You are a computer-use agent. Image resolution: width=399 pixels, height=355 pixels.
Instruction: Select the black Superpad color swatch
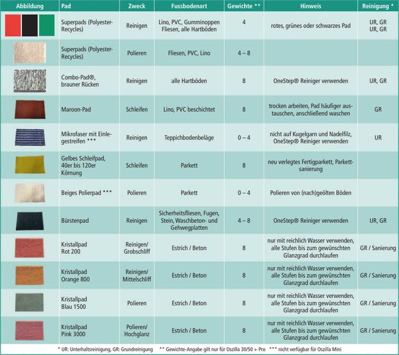[x=29, y=25]
